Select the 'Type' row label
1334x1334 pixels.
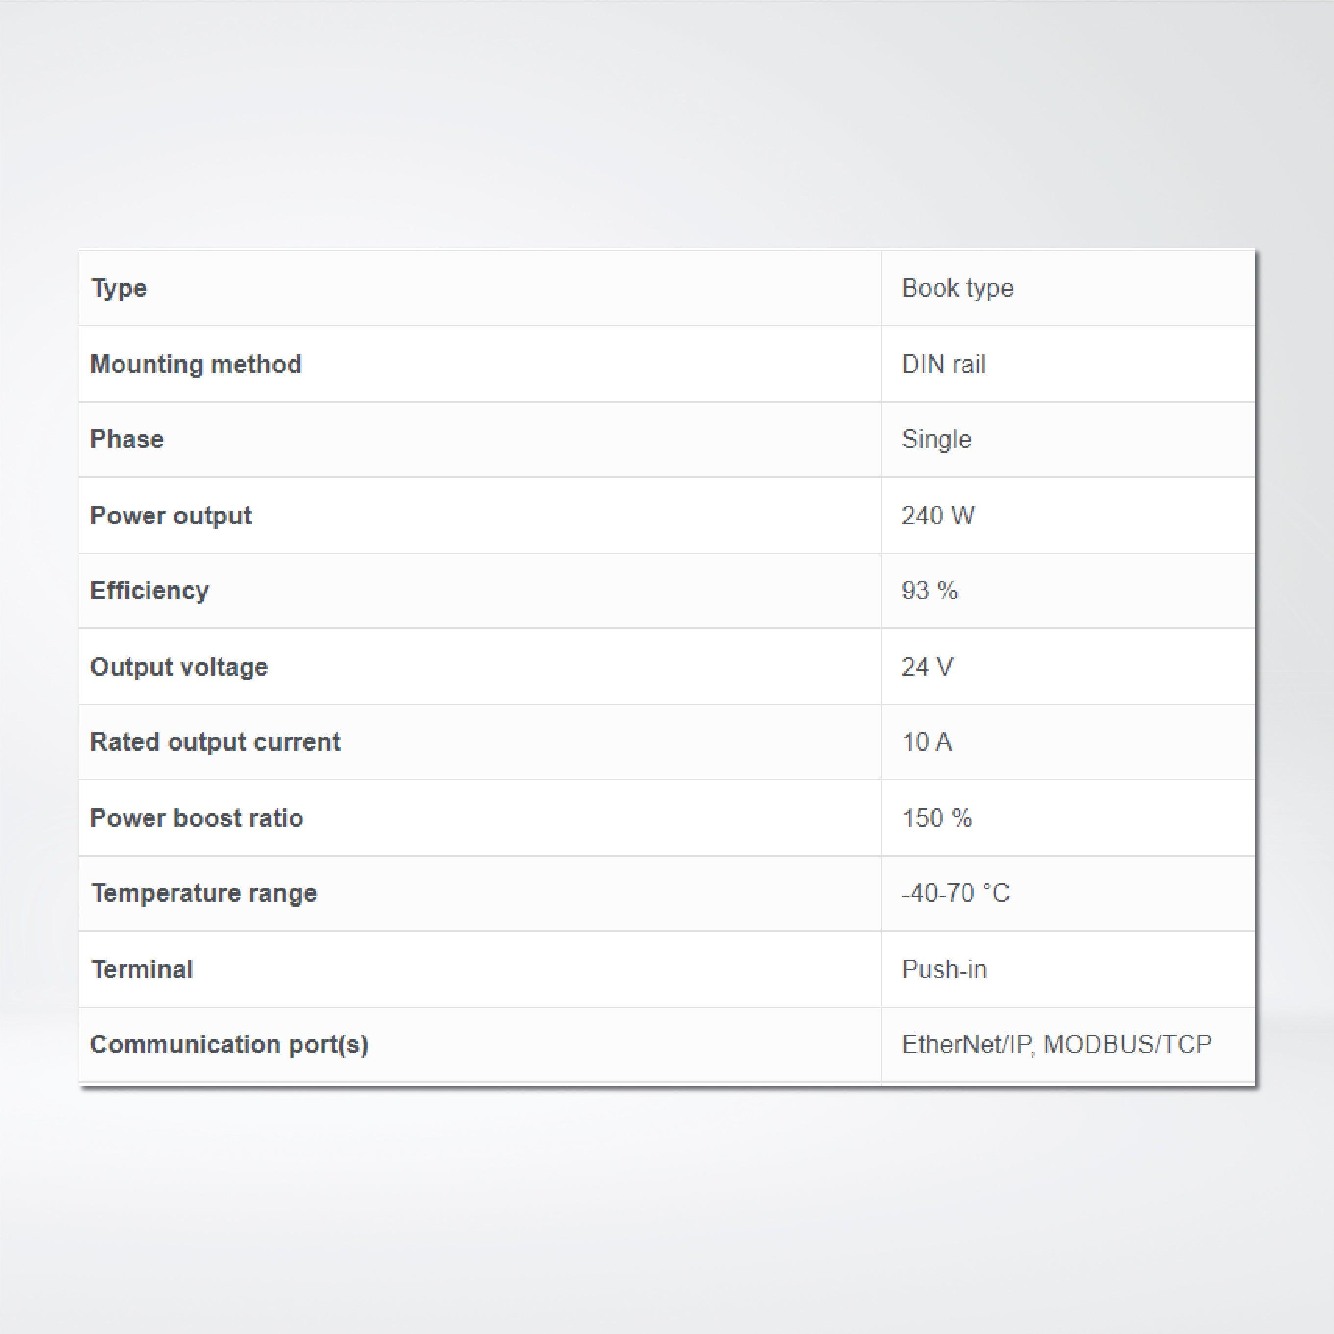point(119,288)
